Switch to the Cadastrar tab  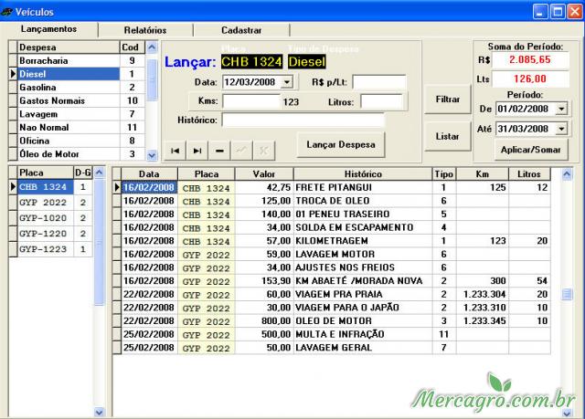click(241, 30)
